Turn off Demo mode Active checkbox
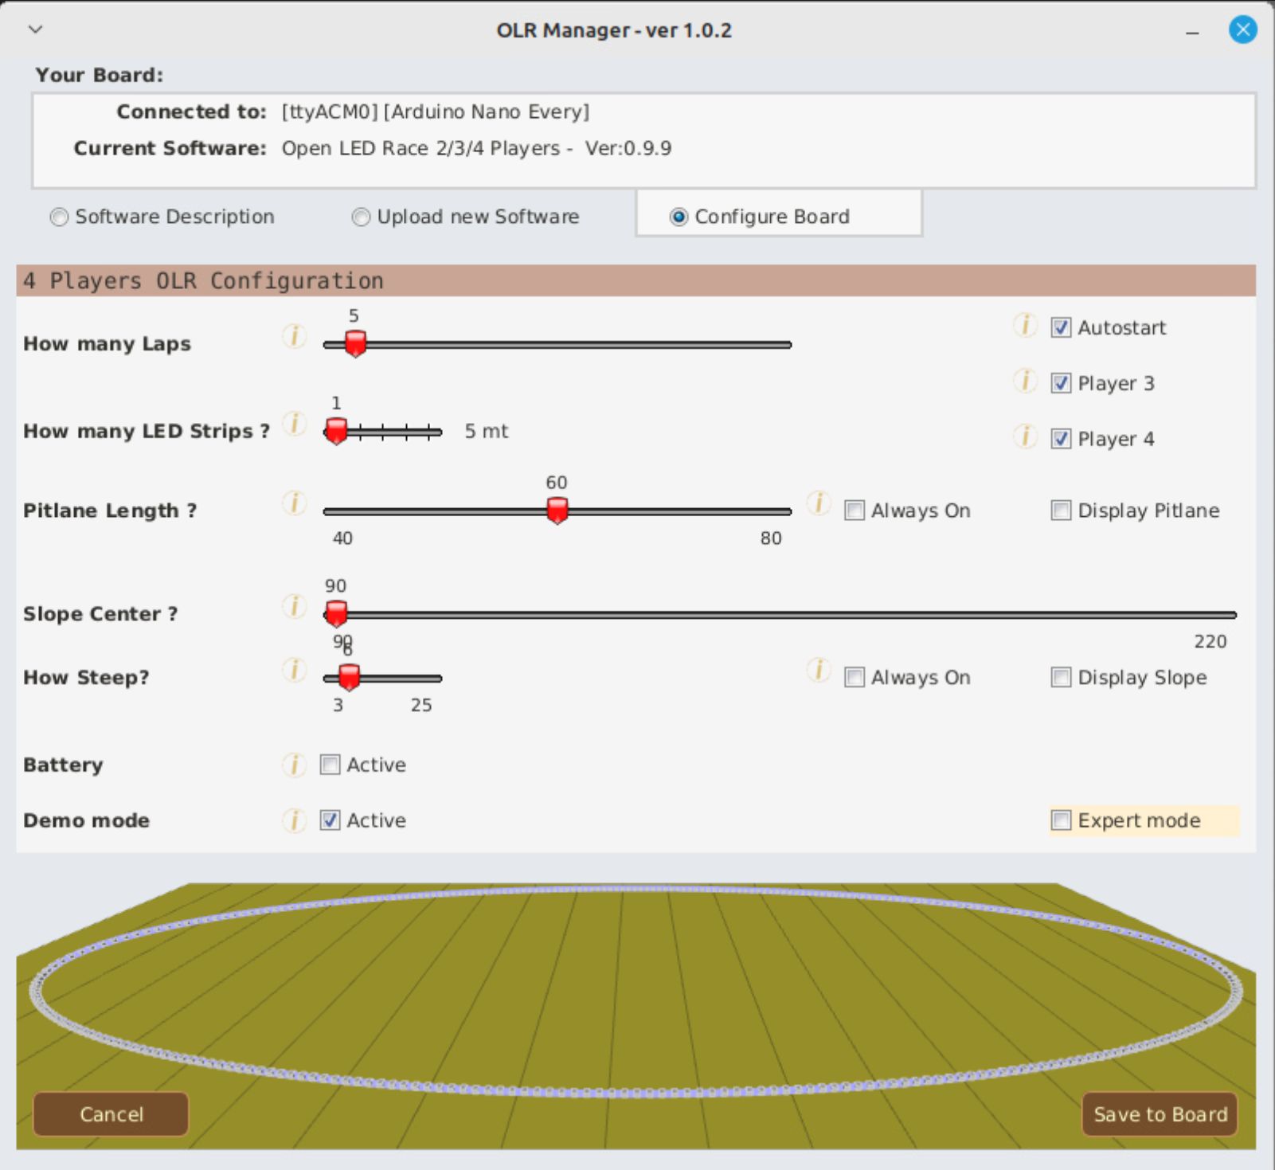The width and height of the screenshot is (1275, 1170). [330, 820]
